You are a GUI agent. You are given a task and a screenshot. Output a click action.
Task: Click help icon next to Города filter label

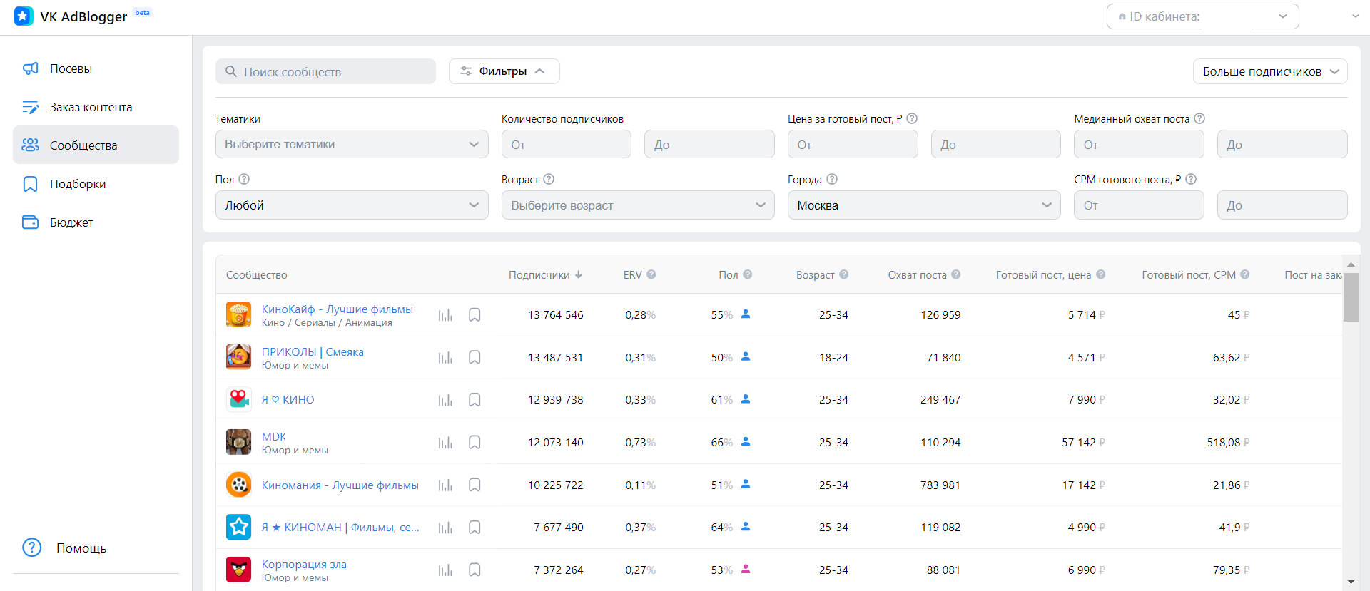(x=832, y=179)
